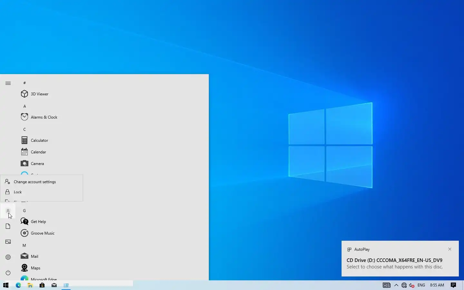
Task: Click the CD Drive (D:) notification message
Action: [x=395, y=263]
